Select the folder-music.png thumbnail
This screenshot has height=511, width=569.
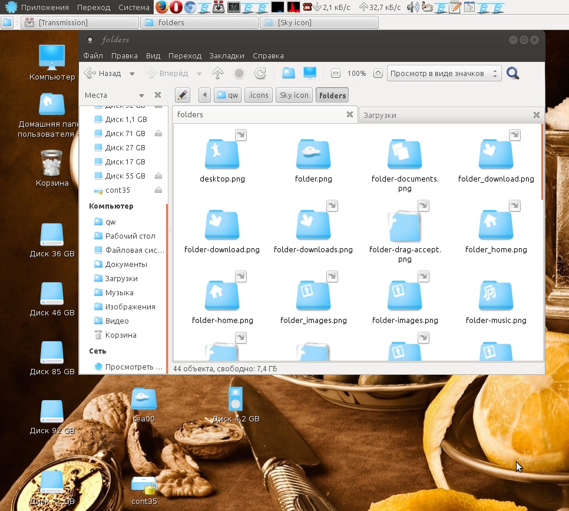pos(496,296)
